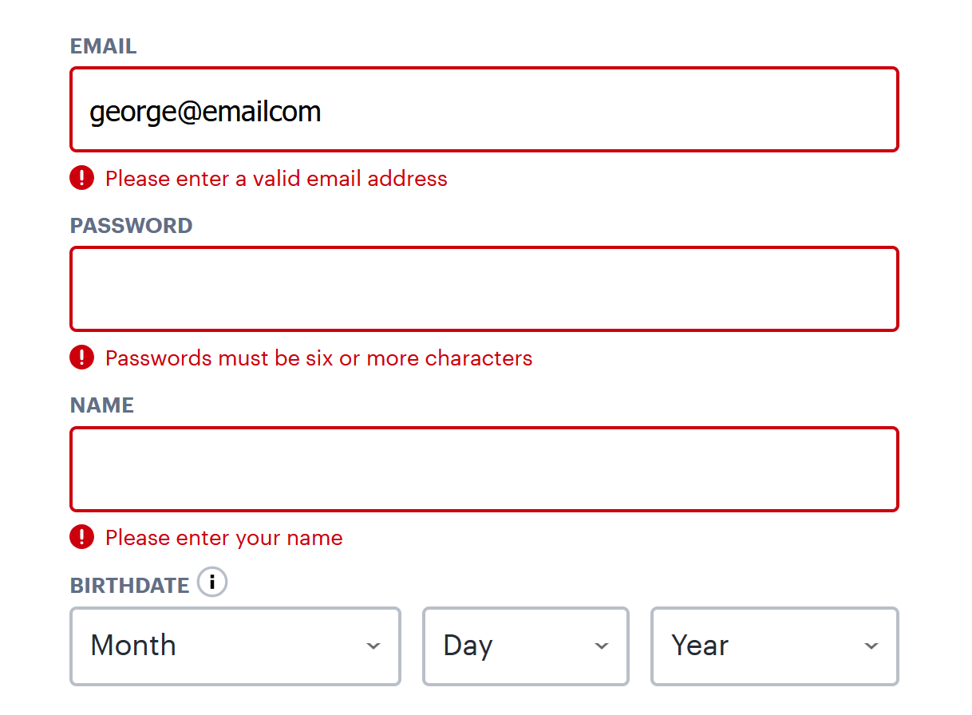Viewport: 972px width, 715px height.
Task: Click the error icon beside the email warning
Action: point(81,177)
